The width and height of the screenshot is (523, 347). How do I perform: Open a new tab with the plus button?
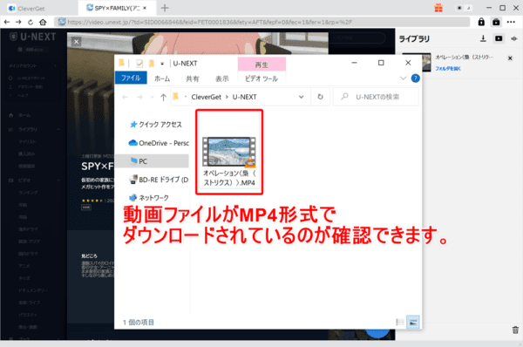pos(165,8)
